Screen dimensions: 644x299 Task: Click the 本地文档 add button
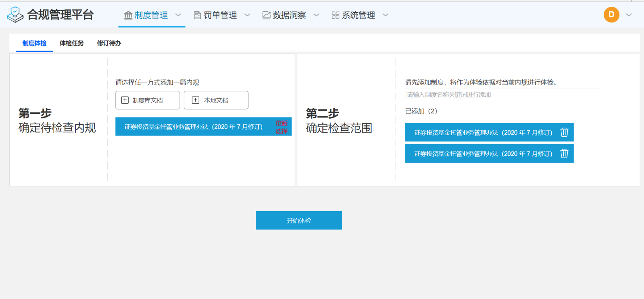point(216,100)
